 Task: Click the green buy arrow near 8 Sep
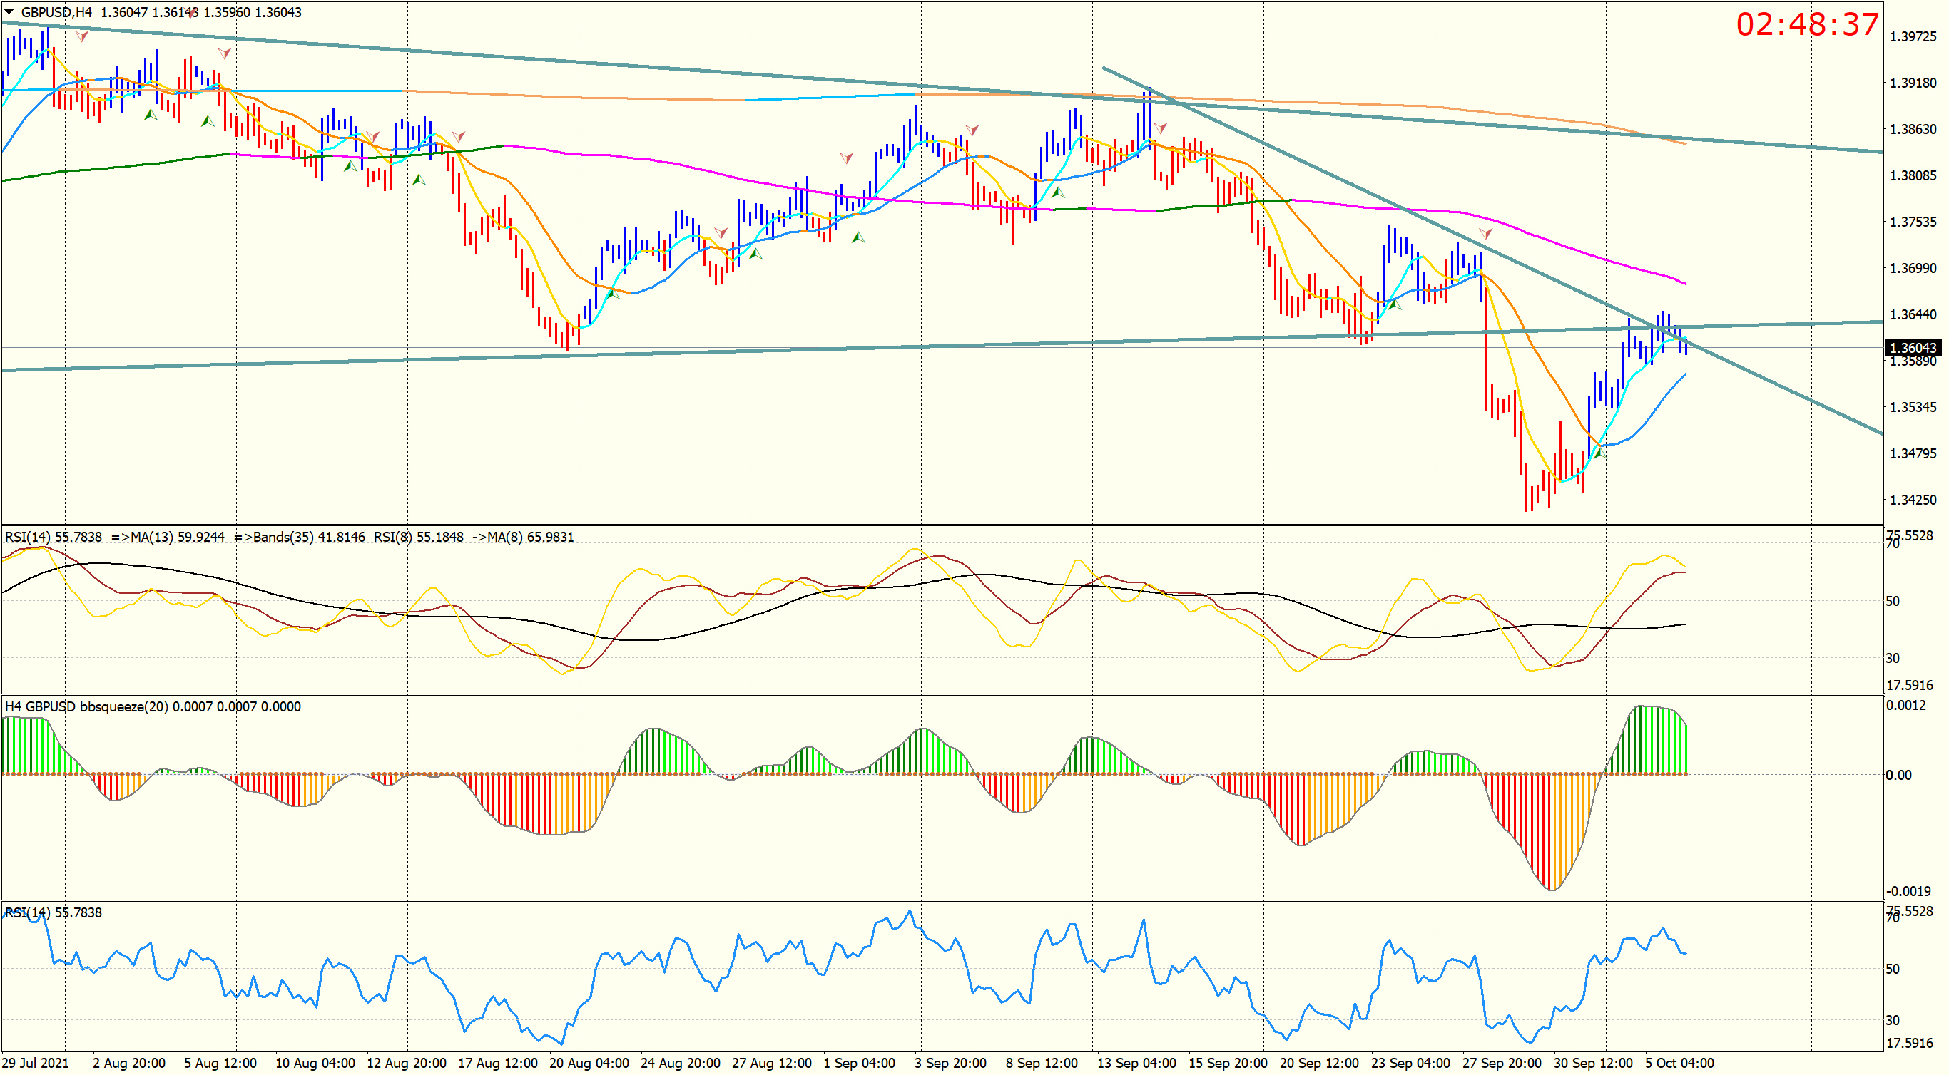[1059, 192]
